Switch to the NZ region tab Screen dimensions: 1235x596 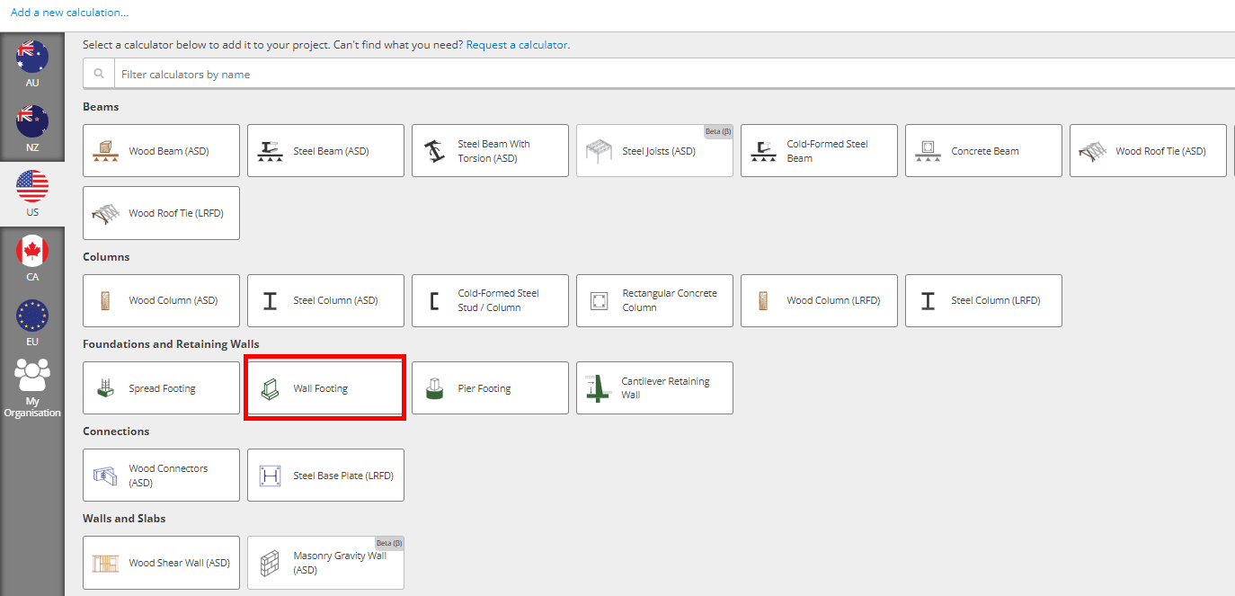tap(32, 129)
